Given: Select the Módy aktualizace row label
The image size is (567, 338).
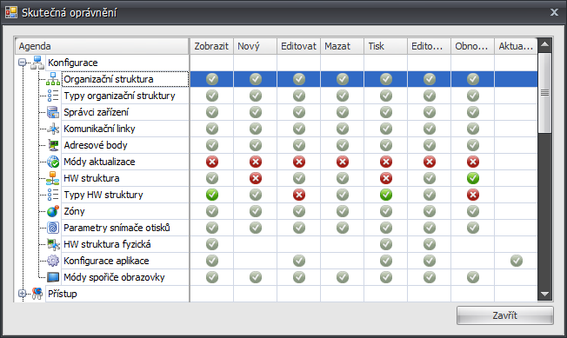Looking at the screenshot, I should (x=99, y=162).
